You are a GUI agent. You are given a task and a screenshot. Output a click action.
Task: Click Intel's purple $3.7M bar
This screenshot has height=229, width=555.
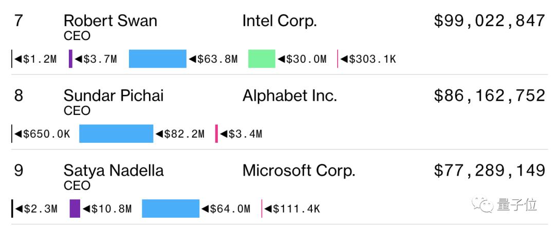[70, 59]
